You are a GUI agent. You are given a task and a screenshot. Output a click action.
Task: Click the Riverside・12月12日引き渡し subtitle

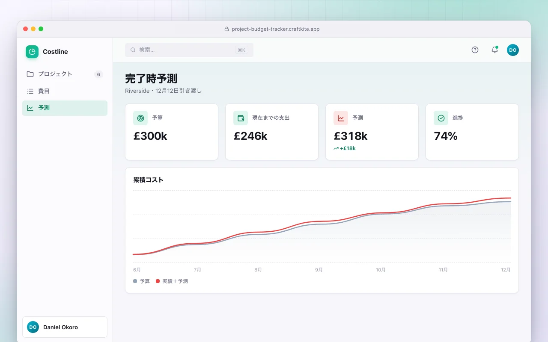(x=164, y=91)
